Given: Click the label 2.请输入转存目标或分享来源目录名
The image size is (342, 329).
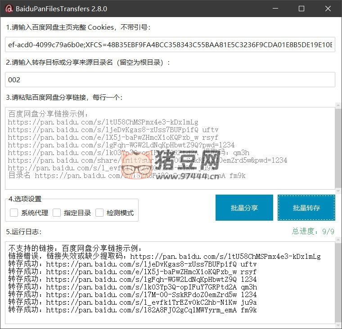Looking at the screenshot, I should [x=88, y=62].
